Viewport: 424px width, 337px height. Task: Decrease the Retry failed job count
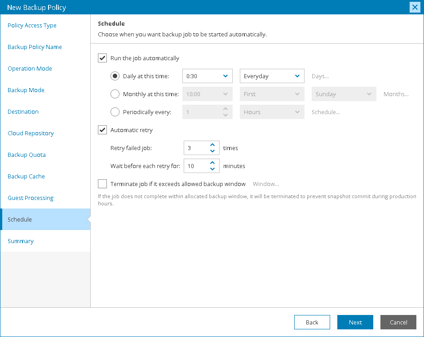[212, 151]
